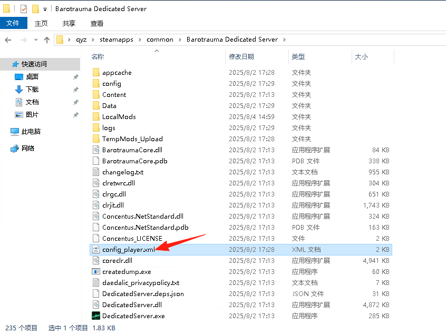Open the quick access toolbar customize dropdown

(45, 9)
